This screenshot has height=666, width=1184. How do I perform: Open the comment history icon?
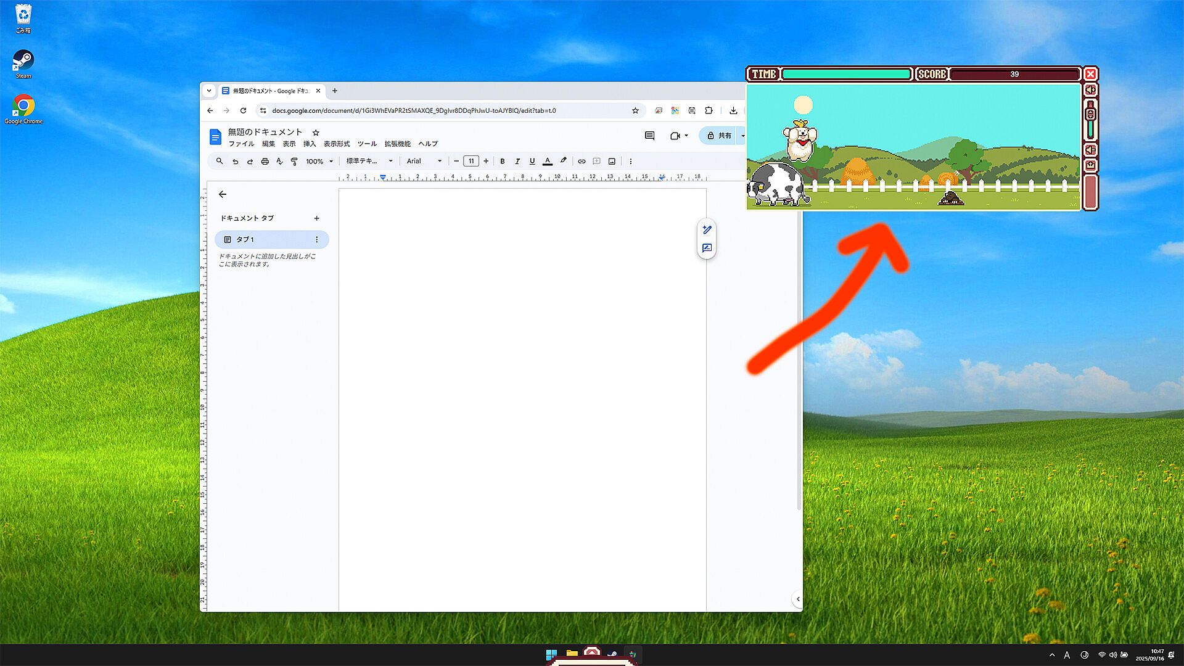649,136
